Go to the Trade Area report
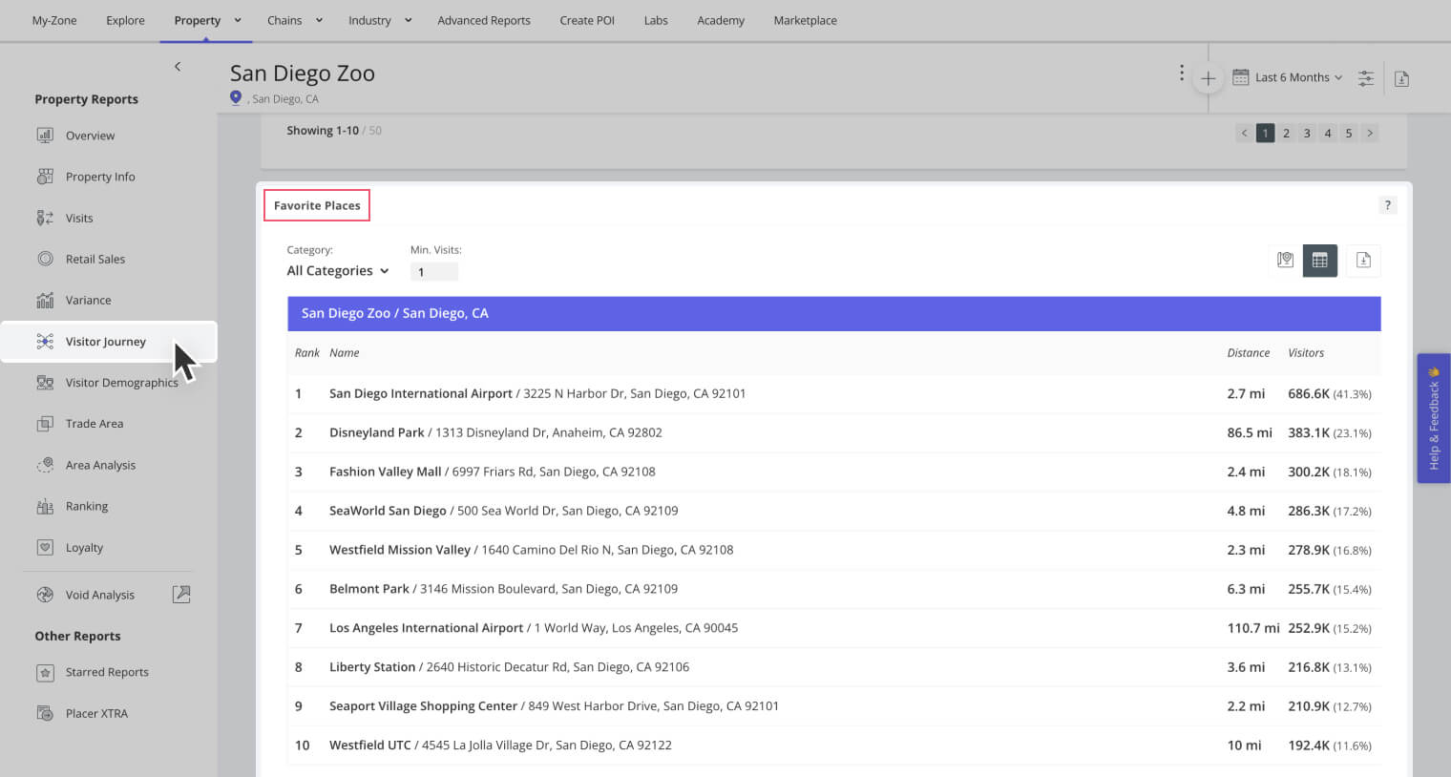This screenshot has height=777, width=1451. tap(94, 424)
